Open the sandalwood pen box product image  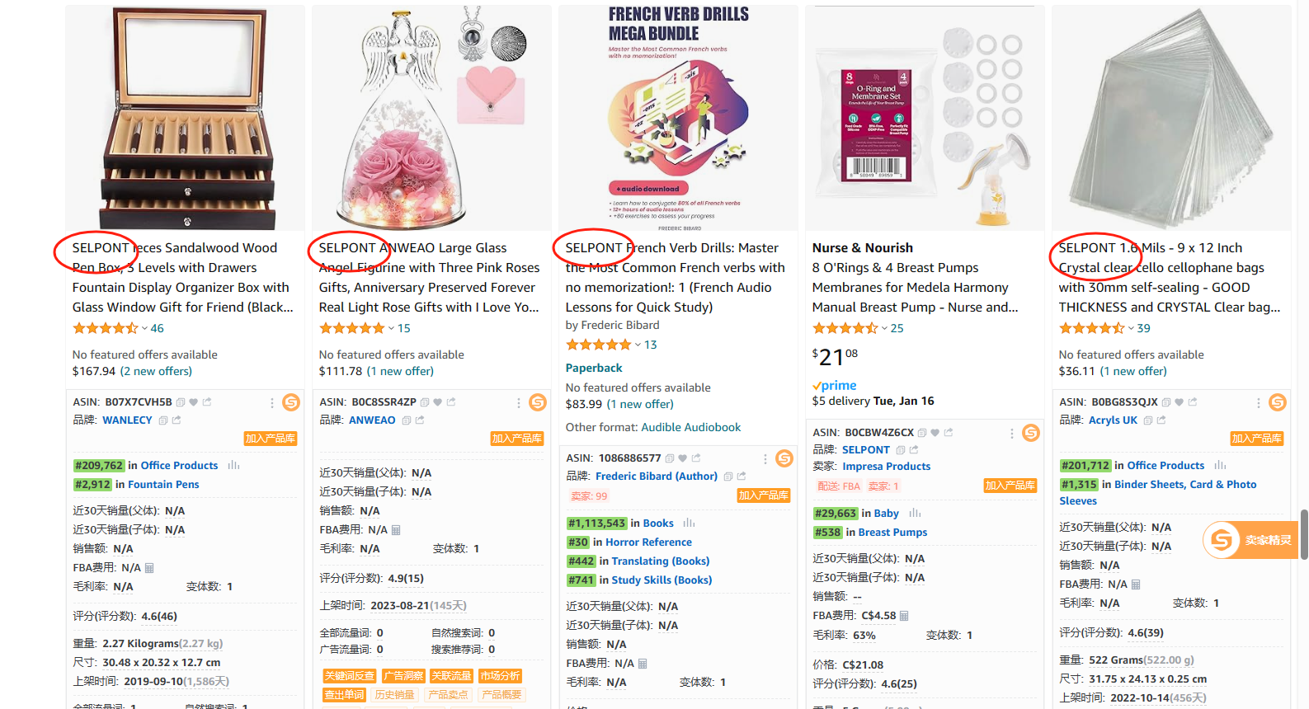[x=186, y=118]
